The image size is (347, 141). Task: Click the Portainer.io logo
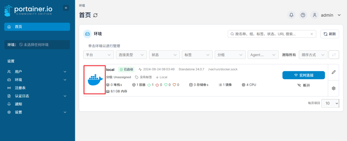28,10
